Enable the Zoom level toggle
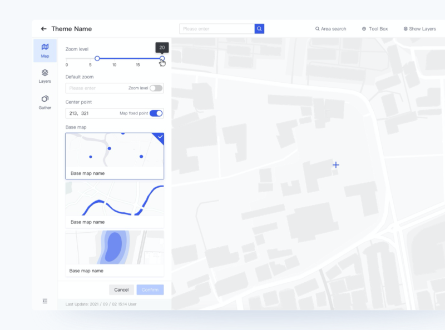This screenshot has height=330, width=445. tap(155, 88)
